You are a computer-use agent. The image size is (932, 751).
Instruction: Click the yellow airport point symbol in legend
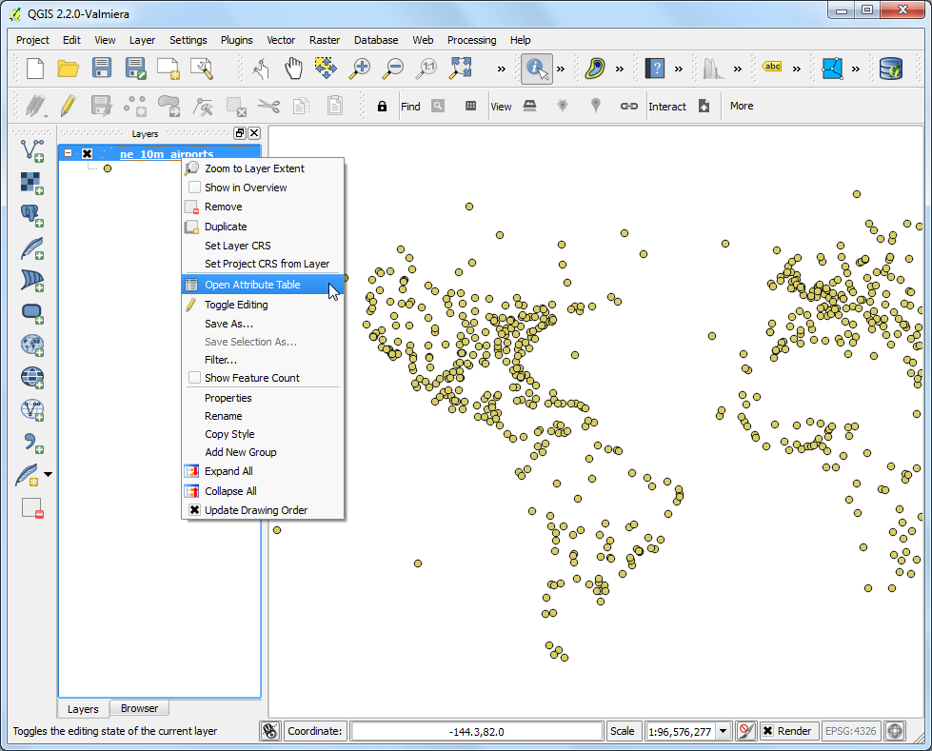108,168
